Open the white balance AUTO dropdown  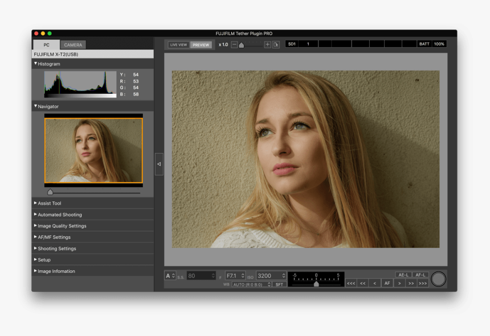251,284
